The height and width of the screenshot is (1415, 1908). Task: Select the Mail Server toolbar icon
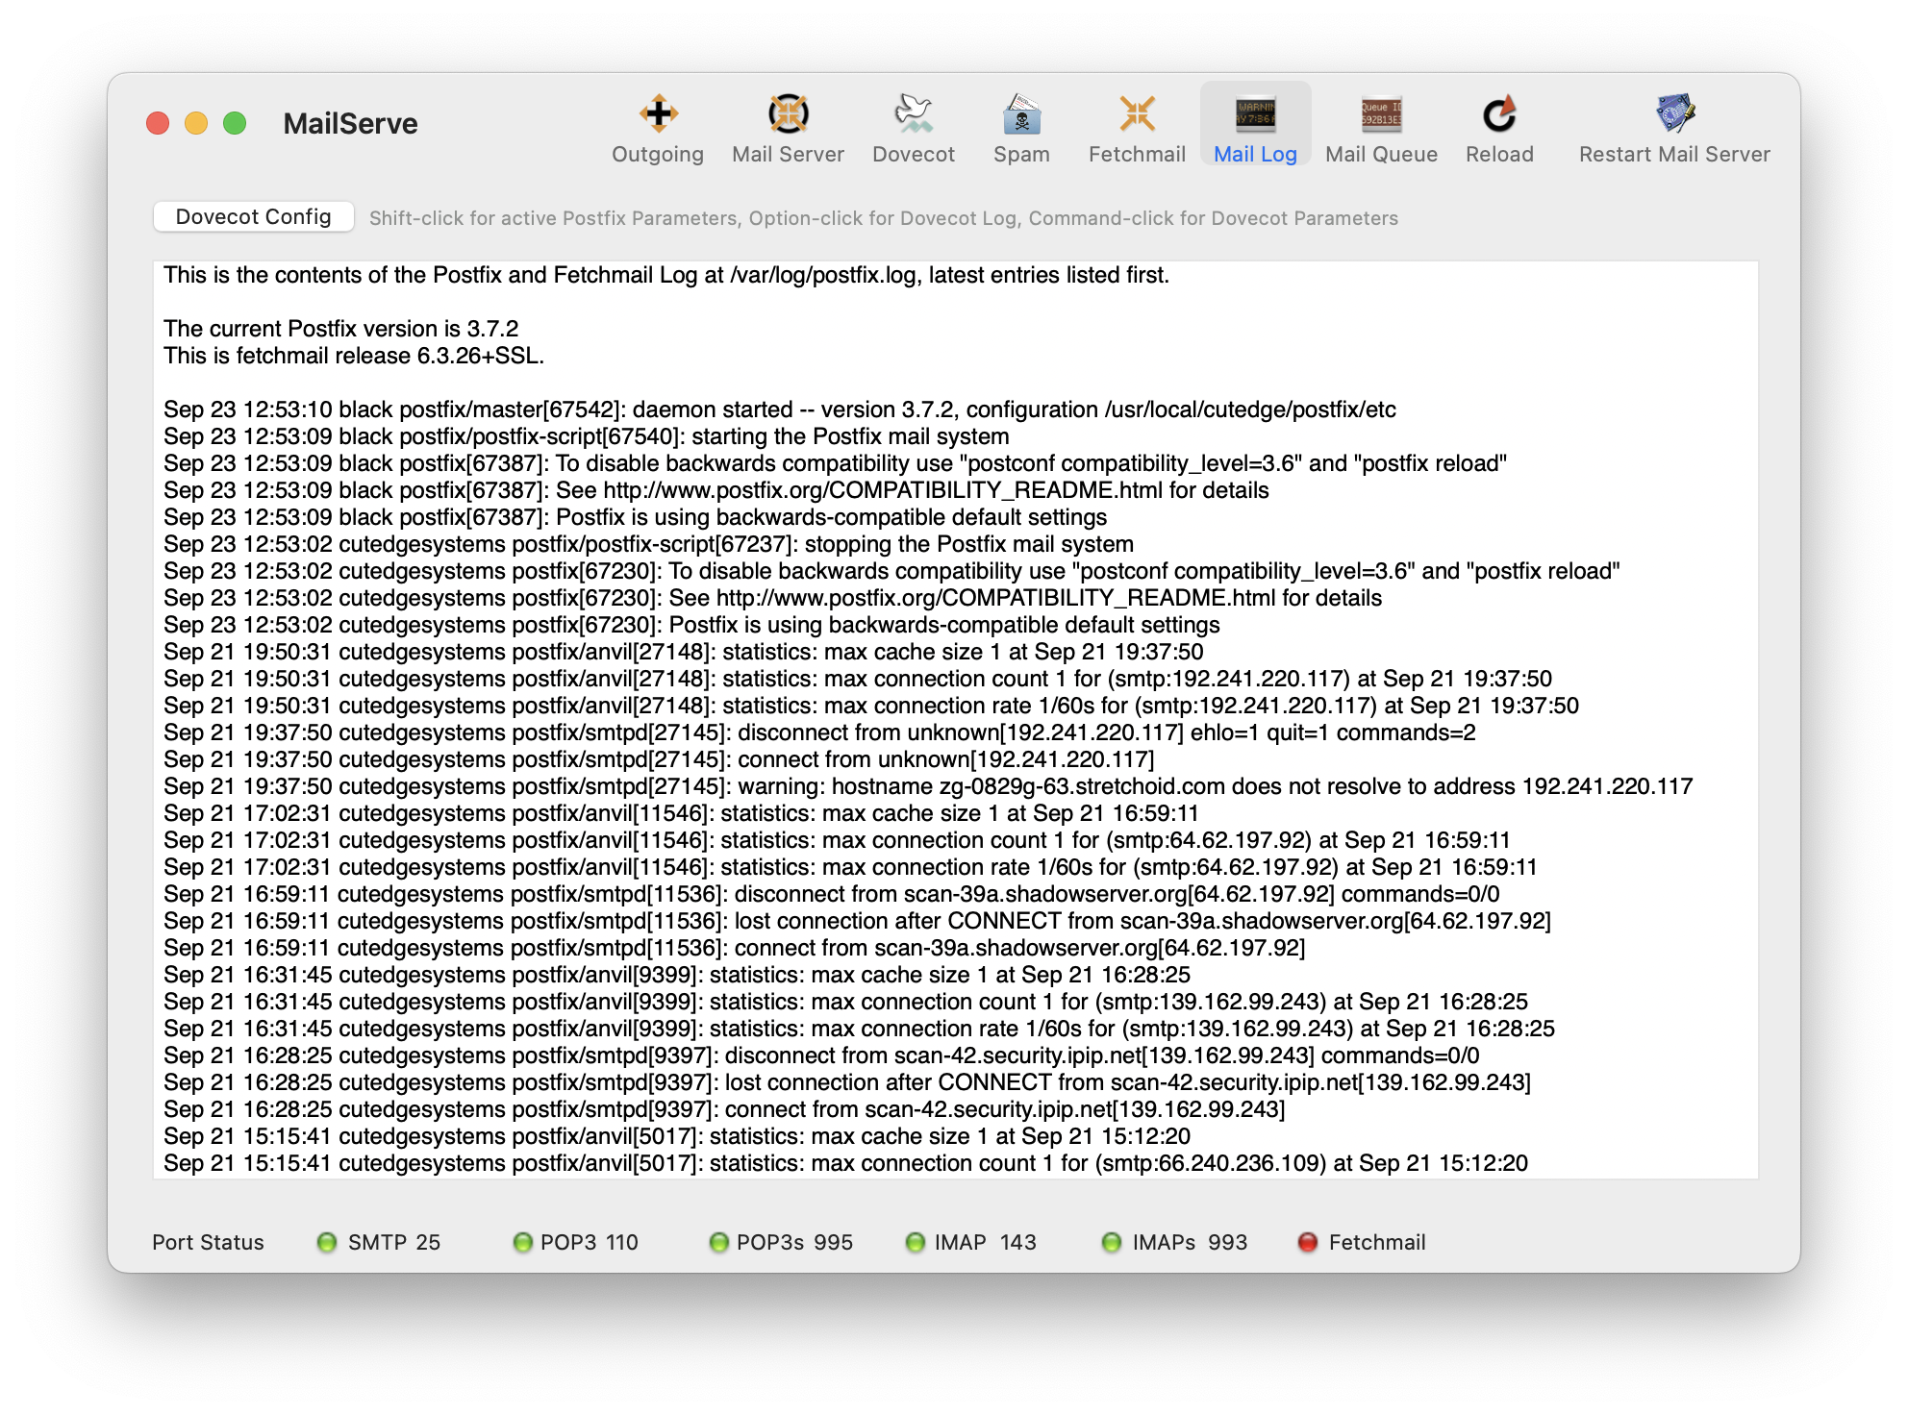(788, 115)
